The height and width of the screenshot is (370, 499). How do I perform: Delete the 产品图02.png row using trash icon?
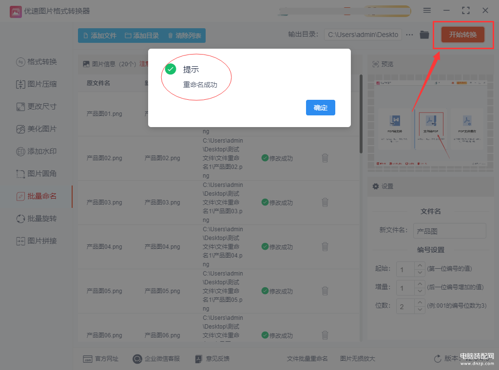coord(325,158)
